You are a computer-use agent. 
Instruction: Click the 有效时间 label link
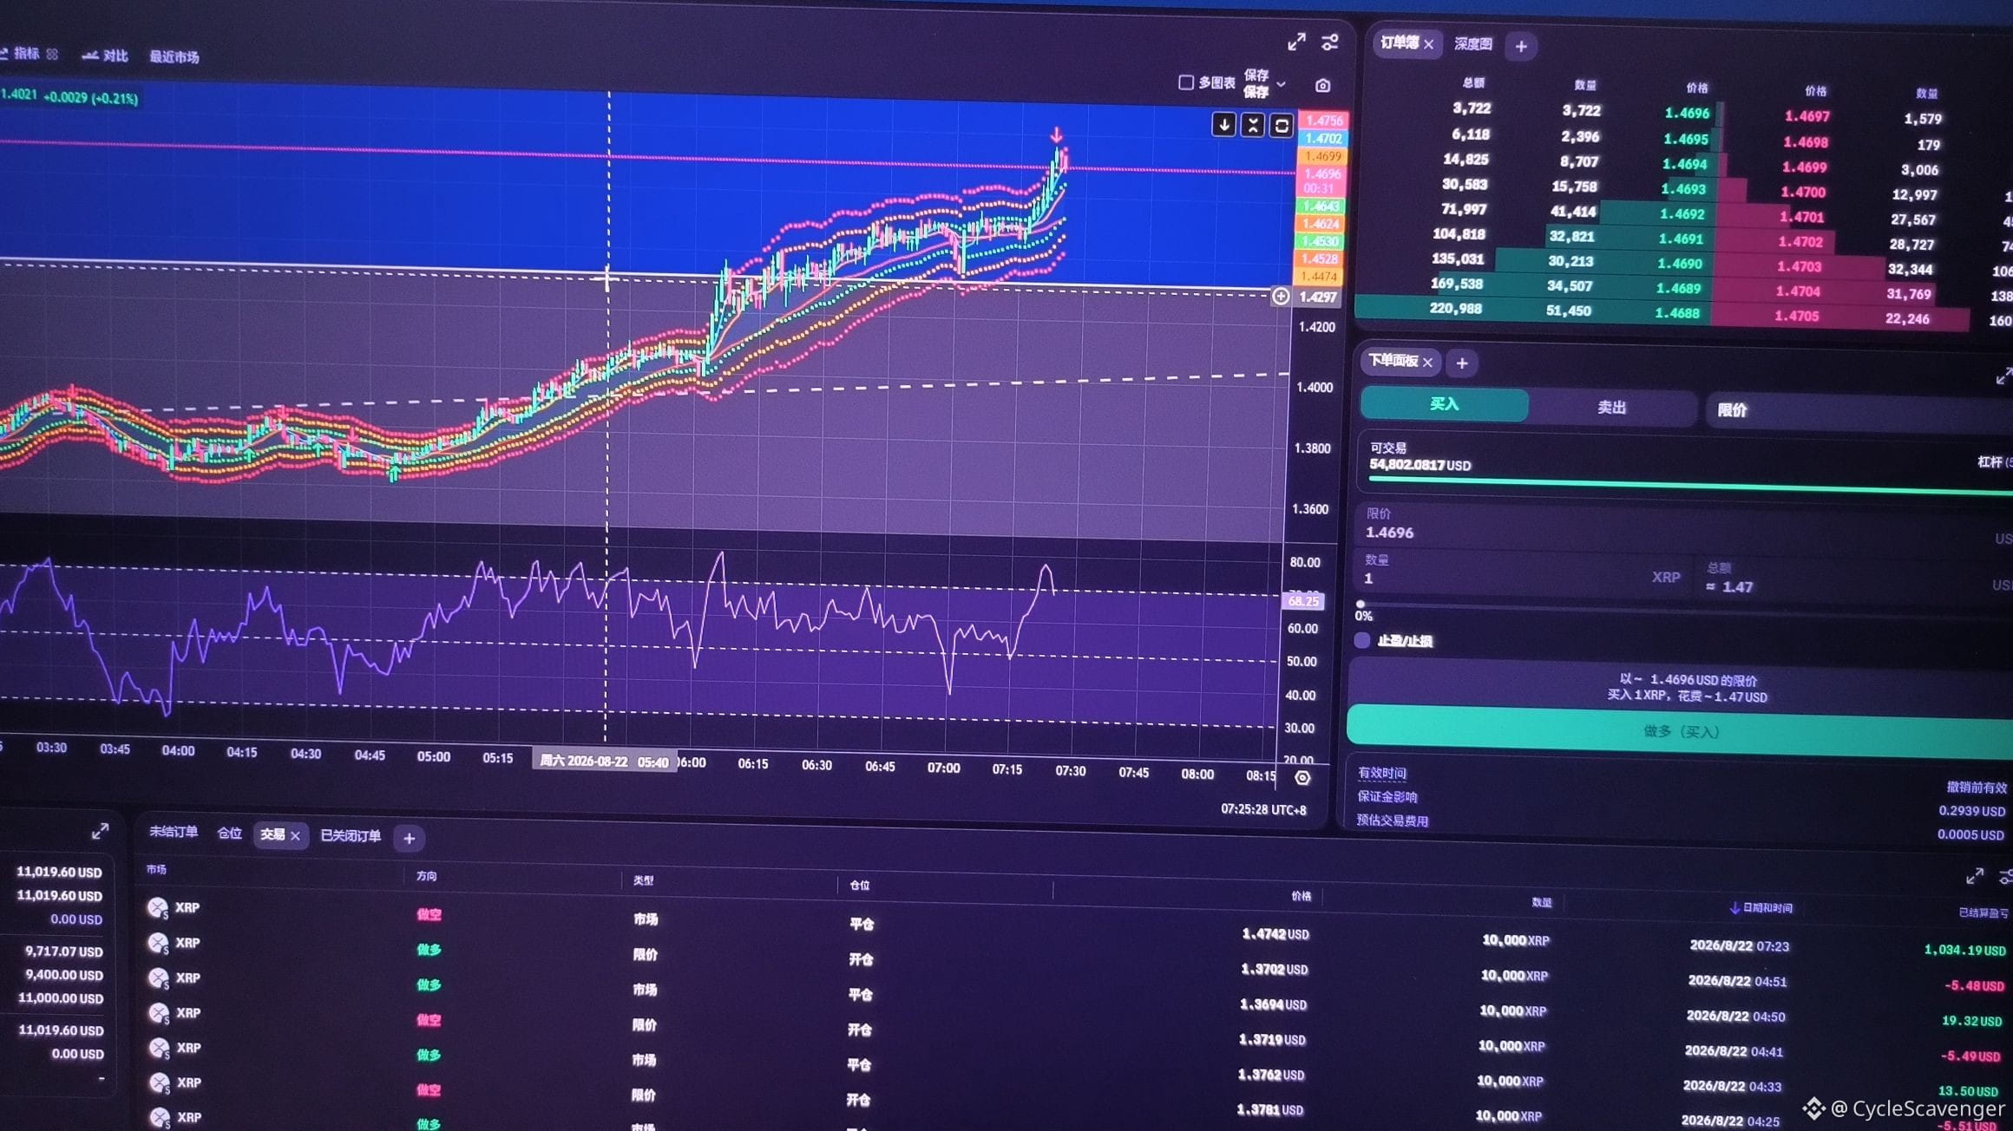(1381, 773)
